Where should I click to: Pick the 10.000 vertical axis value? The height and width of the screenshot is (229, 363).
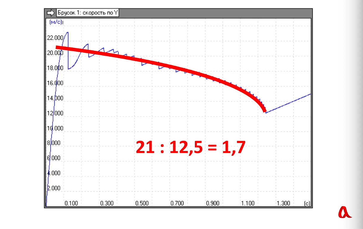(55, 128)
